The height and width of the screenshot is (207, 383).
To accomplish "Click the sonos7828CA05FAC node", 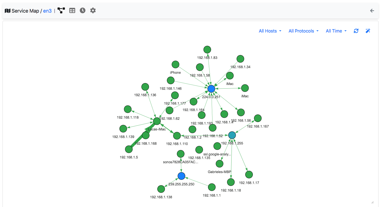I will point(180,153).
